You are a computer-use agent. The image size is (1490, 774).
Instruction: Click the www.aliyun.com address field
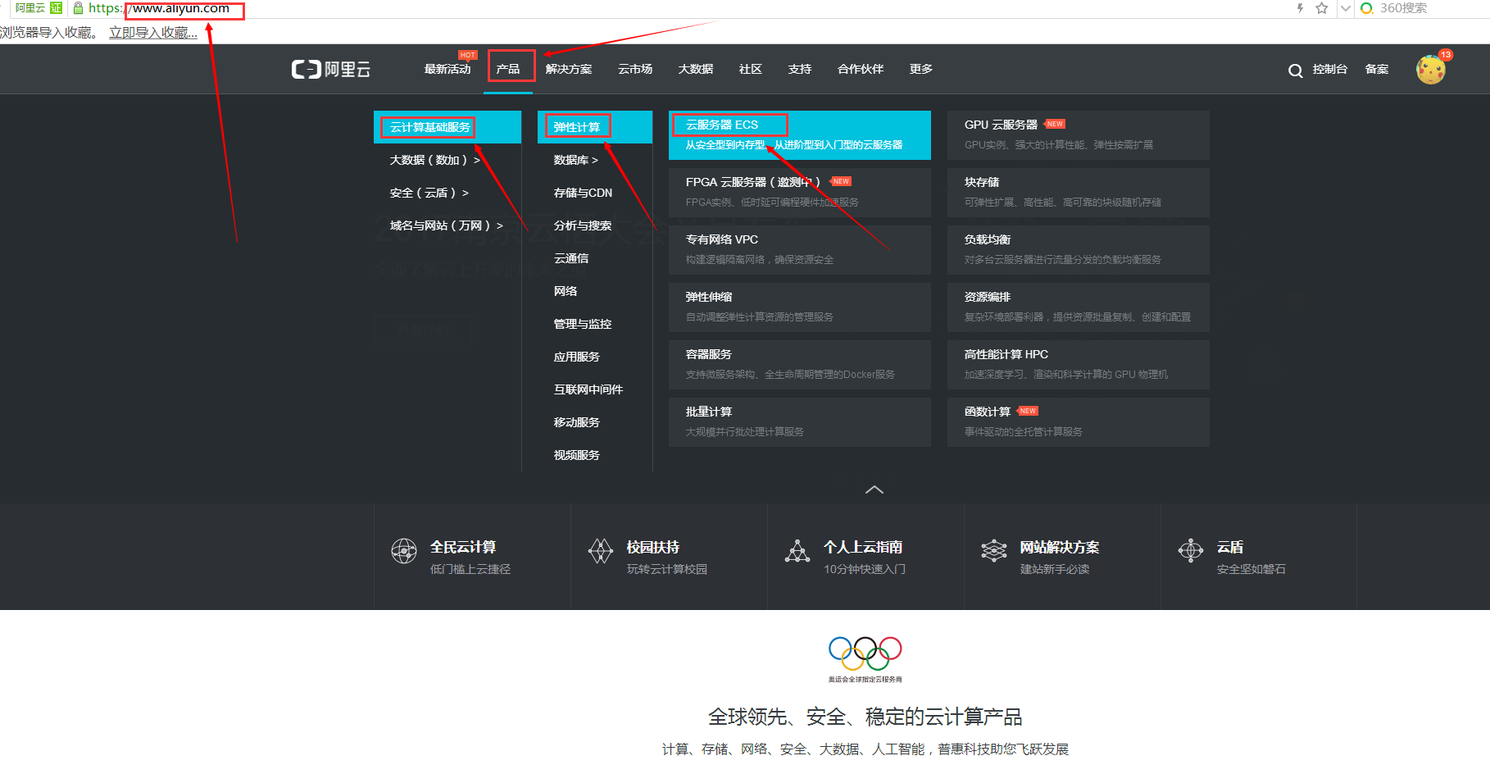click(x=181, y=8)
